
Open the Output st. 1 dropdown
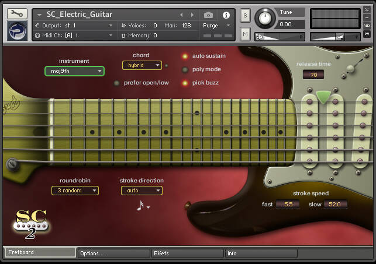89,25
